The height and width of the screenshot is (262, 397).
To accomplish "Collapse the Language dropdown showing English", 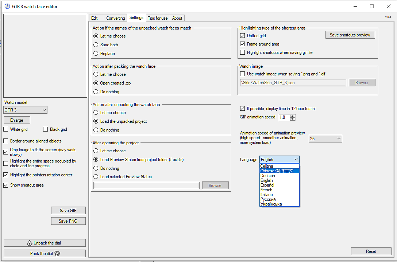I will pos(279,160).
